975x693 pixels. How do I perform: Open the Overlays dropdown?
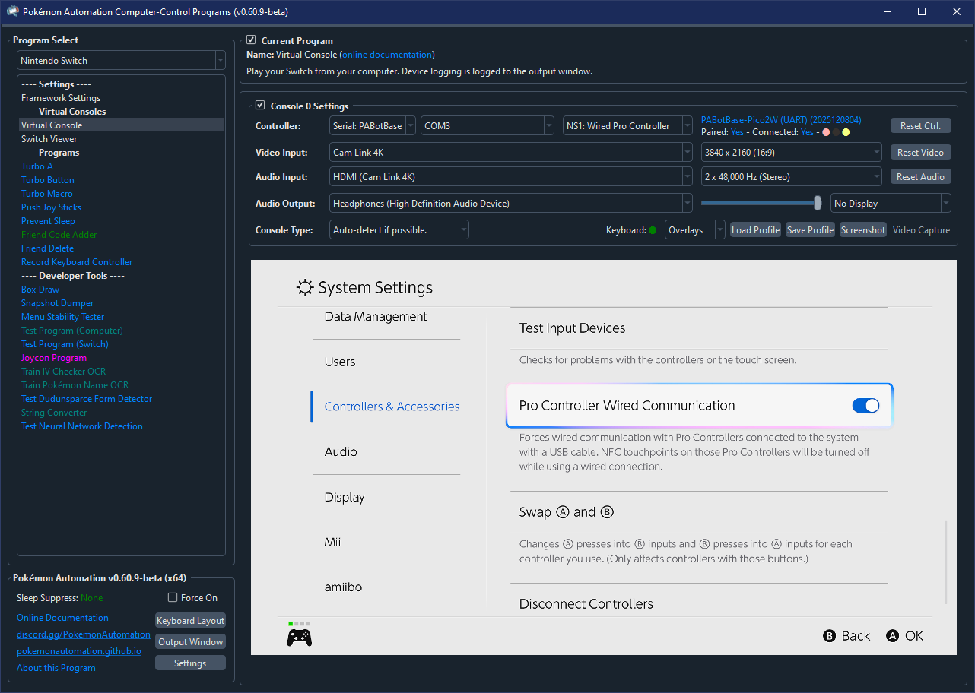694,230
